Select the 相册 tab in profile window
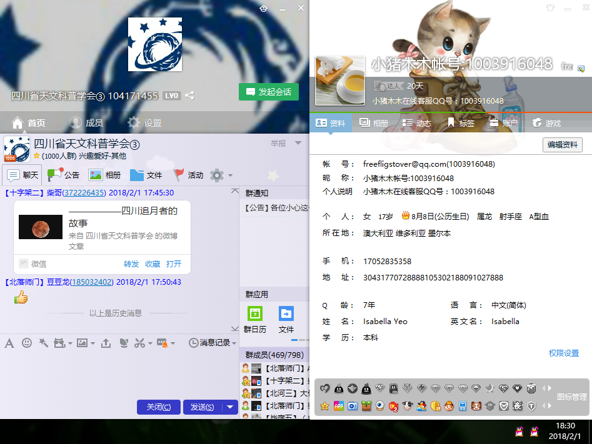Image resolution: width=592 pixels, height=444 pixels. (x=374, y=123)
